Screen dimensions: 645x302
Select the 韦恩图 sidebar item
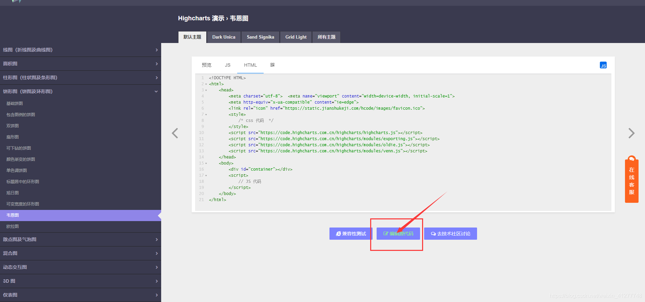[80, 215]
